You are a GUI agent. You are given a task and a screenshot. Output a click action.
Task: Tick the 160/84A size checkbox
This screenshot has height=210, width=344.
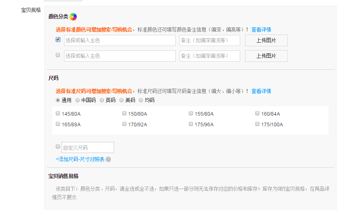(257, 113)
